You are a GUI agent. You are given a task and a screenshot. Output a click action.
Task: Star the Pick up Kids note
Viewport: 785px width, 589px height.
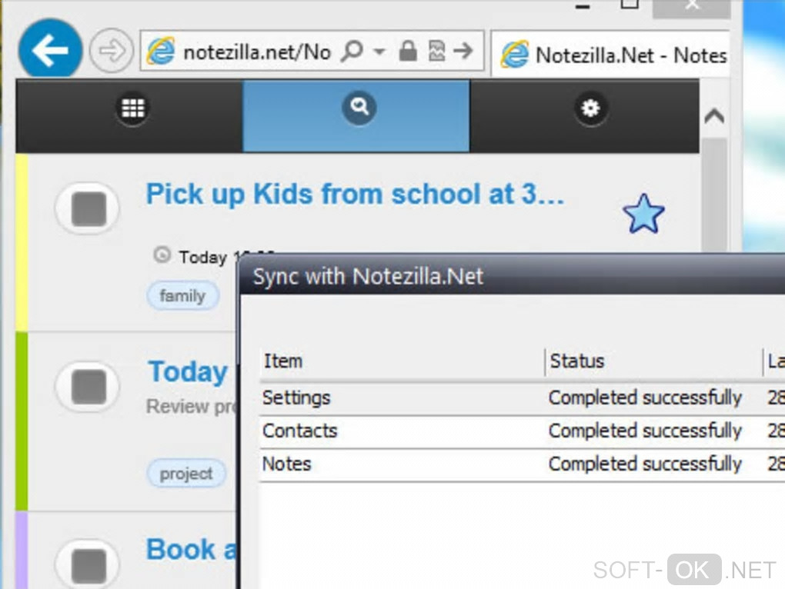(x=643, y=215)
